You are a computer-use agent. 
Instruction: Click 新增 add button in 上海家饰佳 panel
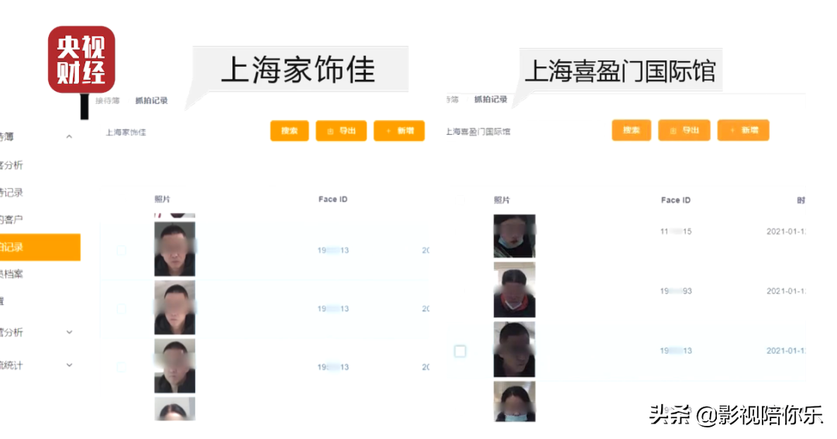(x=399, y=131)
